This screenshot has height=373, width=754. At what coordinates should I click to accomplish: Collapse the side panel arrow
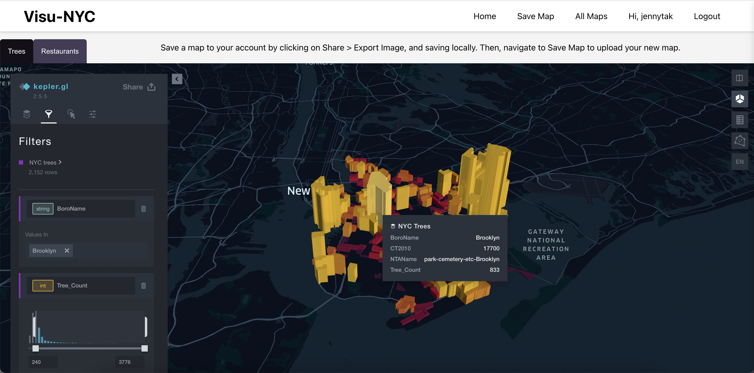tap(177, 79)
